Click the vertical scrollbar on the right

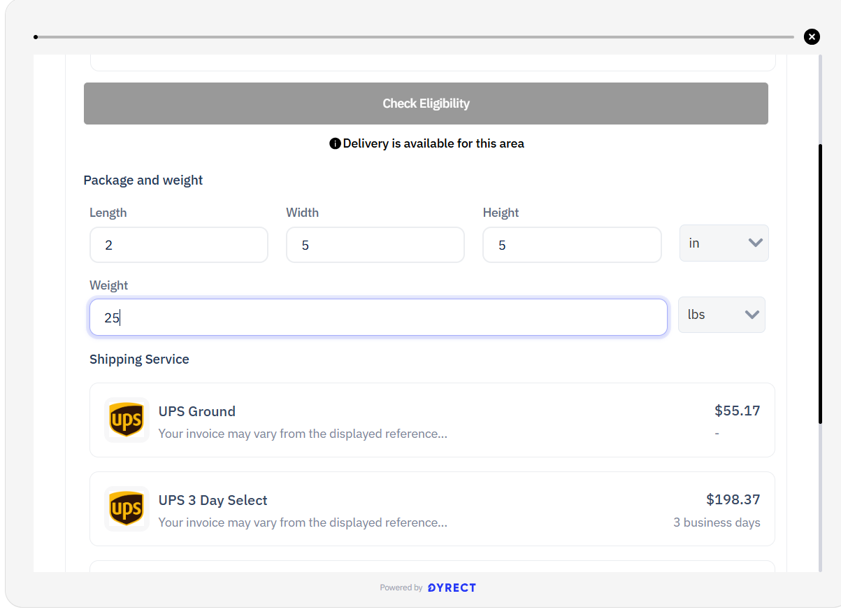pos(820,283)
